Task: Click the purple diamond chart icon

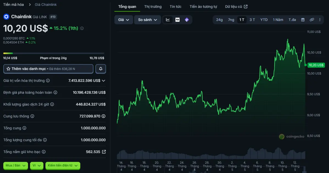Action: tap(187, 20)
